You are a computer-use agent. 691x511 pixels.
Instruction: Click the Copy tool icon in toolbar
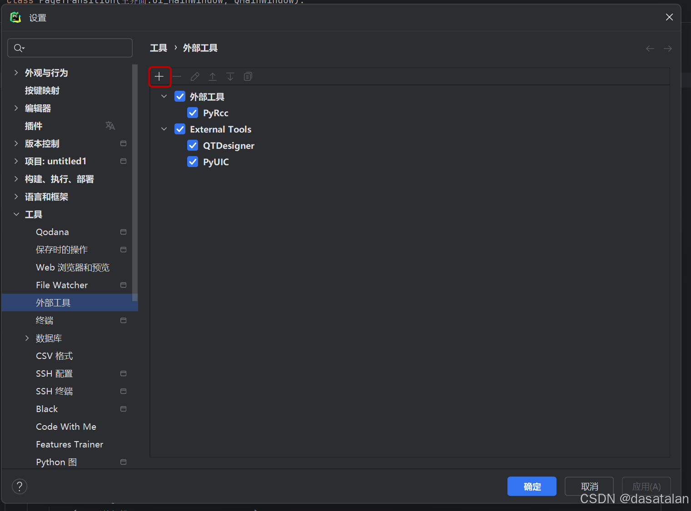[x=248, y=76]
